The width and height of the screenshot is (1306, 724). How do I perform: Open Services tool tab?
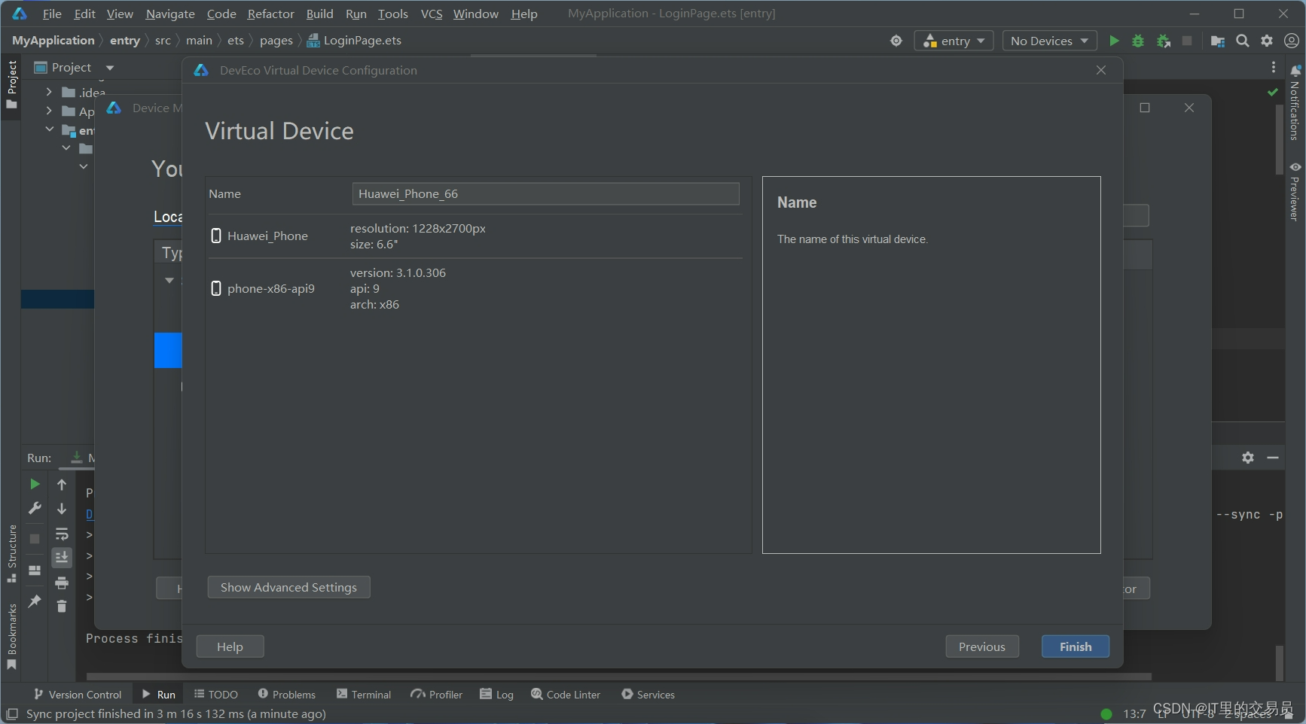click(648, 694)
